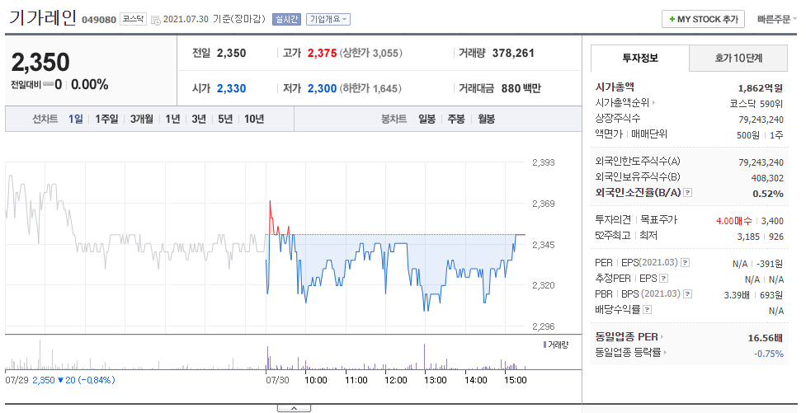The image size is (806, 413).
Task: Click the 선차트 label
Action: (45, 120)
